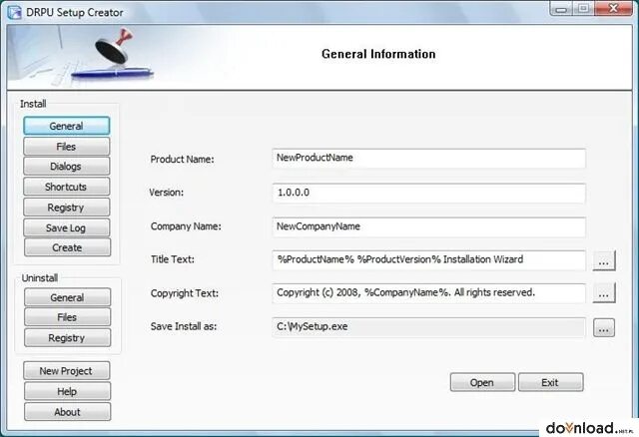Go to the Dialogs settings

pos(67,167)
